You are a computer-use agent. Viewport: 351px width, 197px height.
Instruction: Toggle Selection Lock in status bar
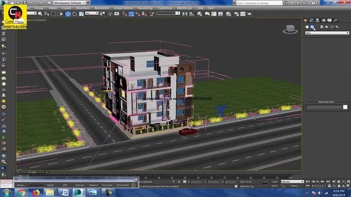click(x=179, y=182)
